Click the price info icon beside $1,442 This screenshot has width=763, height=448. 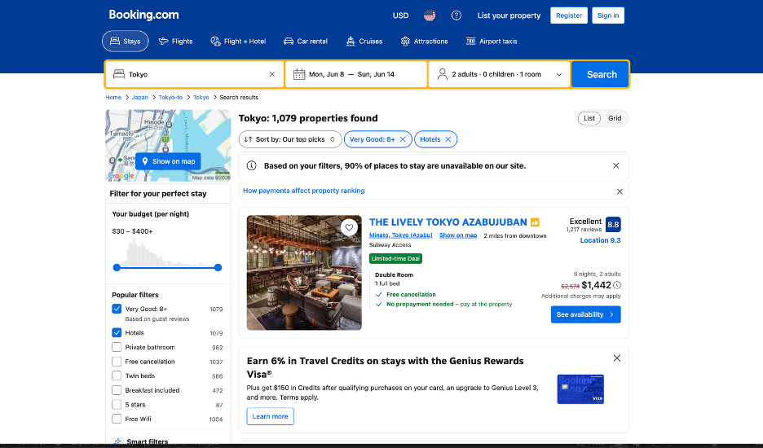point(616,285)
